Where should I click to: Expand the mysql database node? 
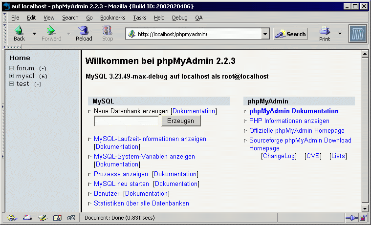pyautogui.click(x=11, y=76)
